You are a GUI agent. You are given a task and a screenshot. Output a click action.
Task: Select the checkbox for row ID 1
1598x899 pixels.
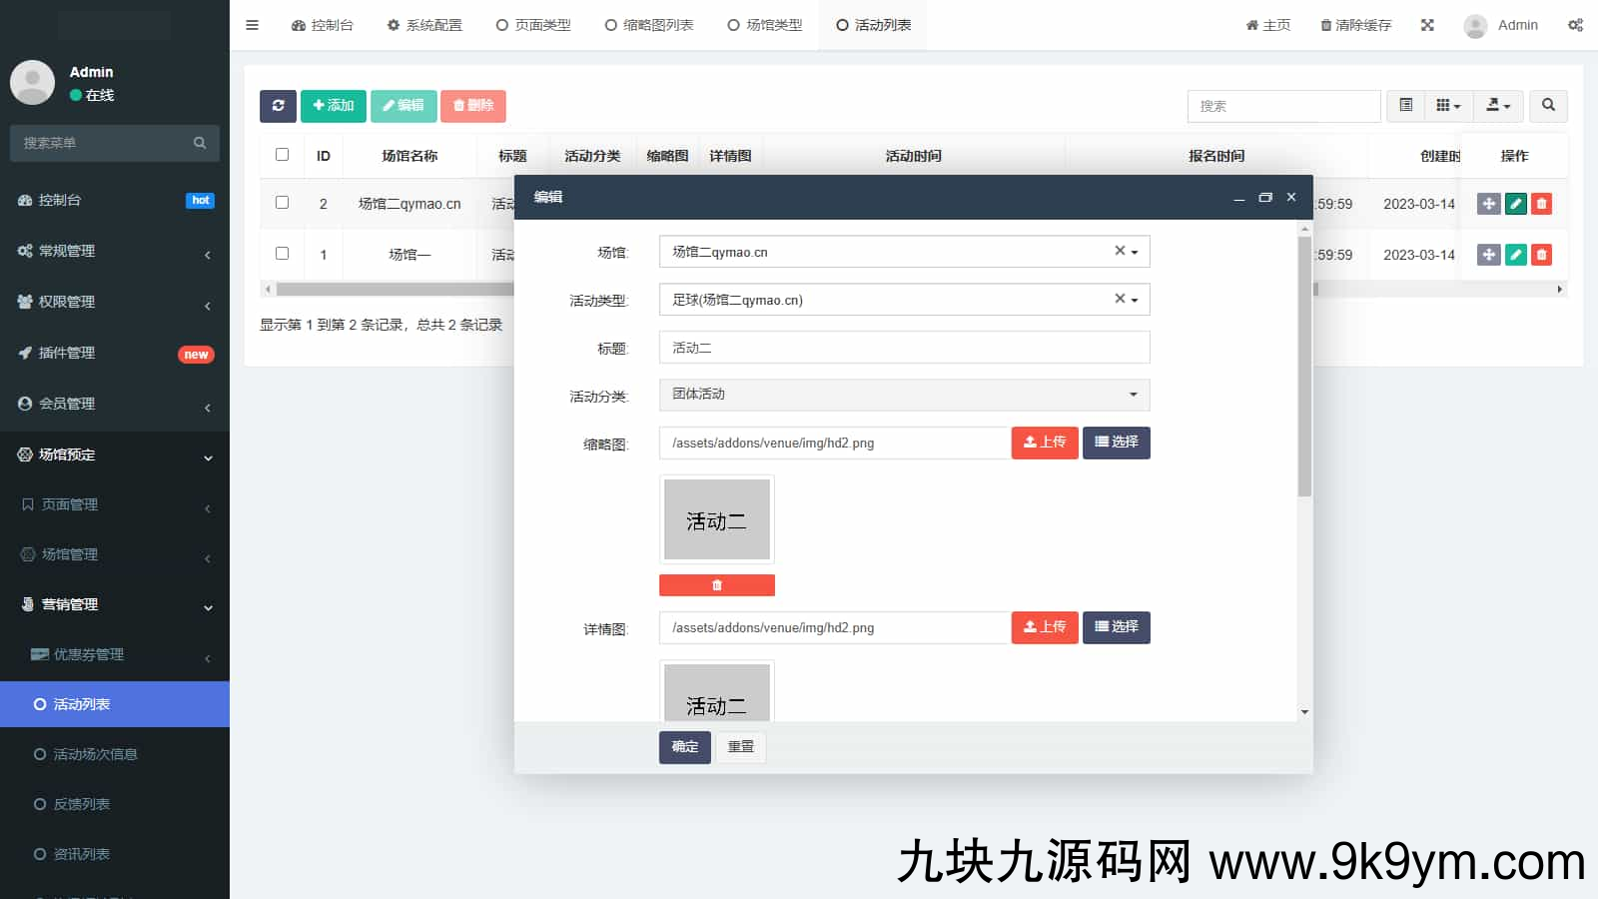click(282, 254)
